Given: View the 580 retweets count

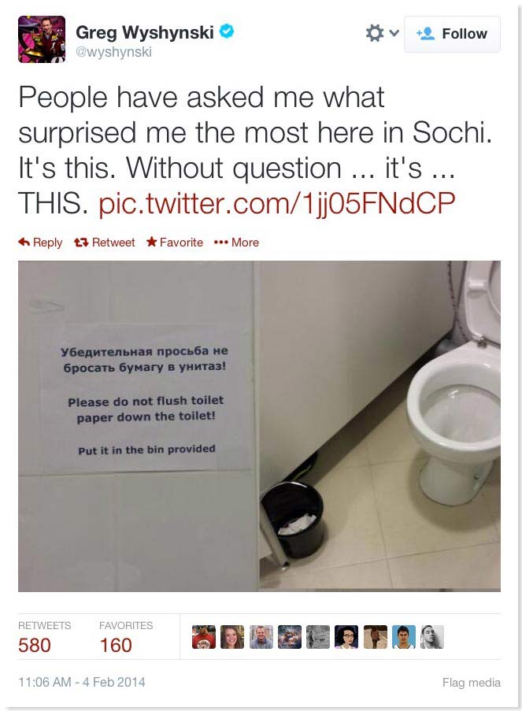Looking at the screenshot, I should point(35,645).
